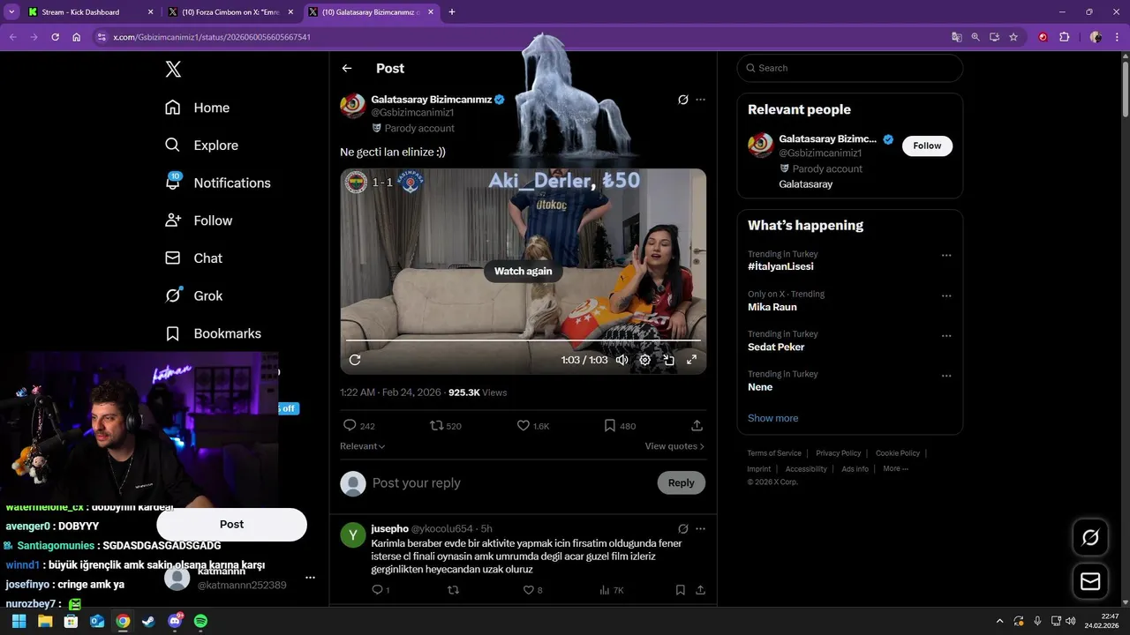Screen dimensions: 1130x635
Task: Open Notifications in the sidebar
Action: tap(217, 183)
